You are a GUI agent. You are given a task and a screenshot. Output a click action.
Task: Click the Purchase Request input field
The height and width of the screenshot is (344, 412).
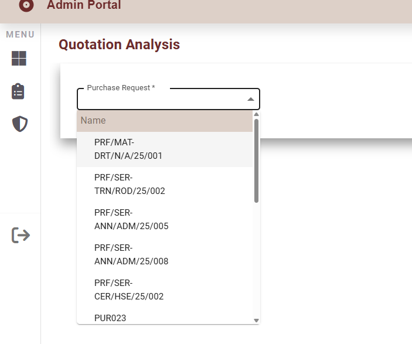(161, 100)
